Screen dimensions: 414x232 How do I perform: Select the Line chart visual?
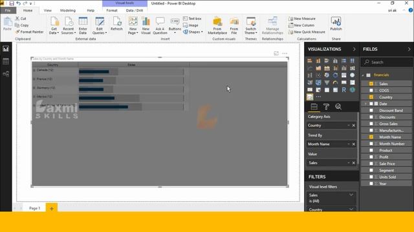coord(310,68)
